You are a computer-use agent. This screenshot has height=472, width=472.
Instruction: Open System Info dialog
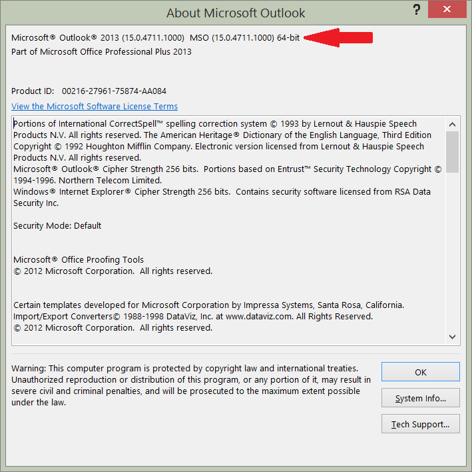point(420,397)
